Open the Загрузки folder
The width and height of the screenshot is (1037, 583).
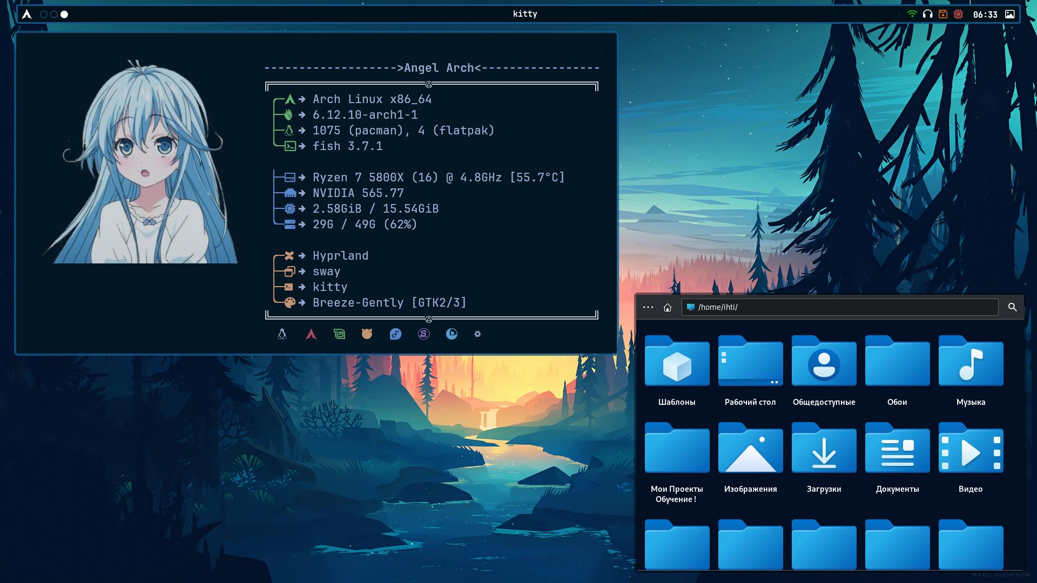pyautogui.click(x=824, y=449)
